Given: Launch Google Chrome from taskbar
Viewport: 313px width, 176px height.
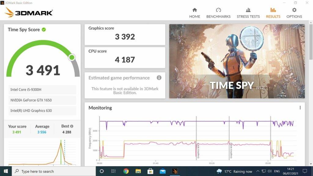Looking at the screenshot, I should click(x=126, y=171).
